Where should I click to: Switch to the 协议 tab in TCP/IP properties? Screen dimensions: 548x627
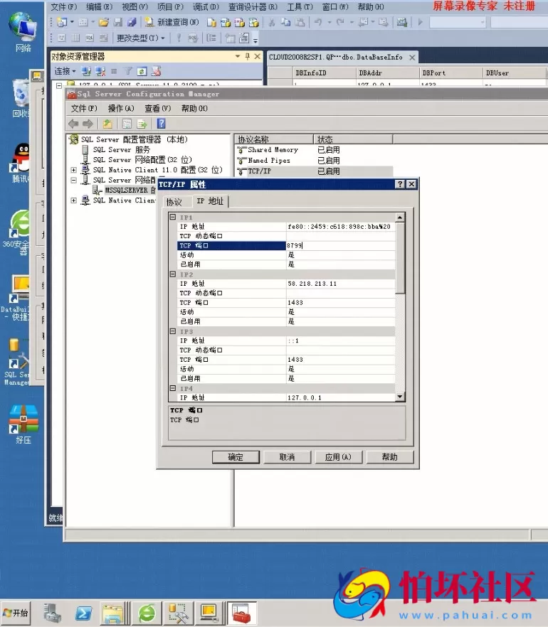174,202
